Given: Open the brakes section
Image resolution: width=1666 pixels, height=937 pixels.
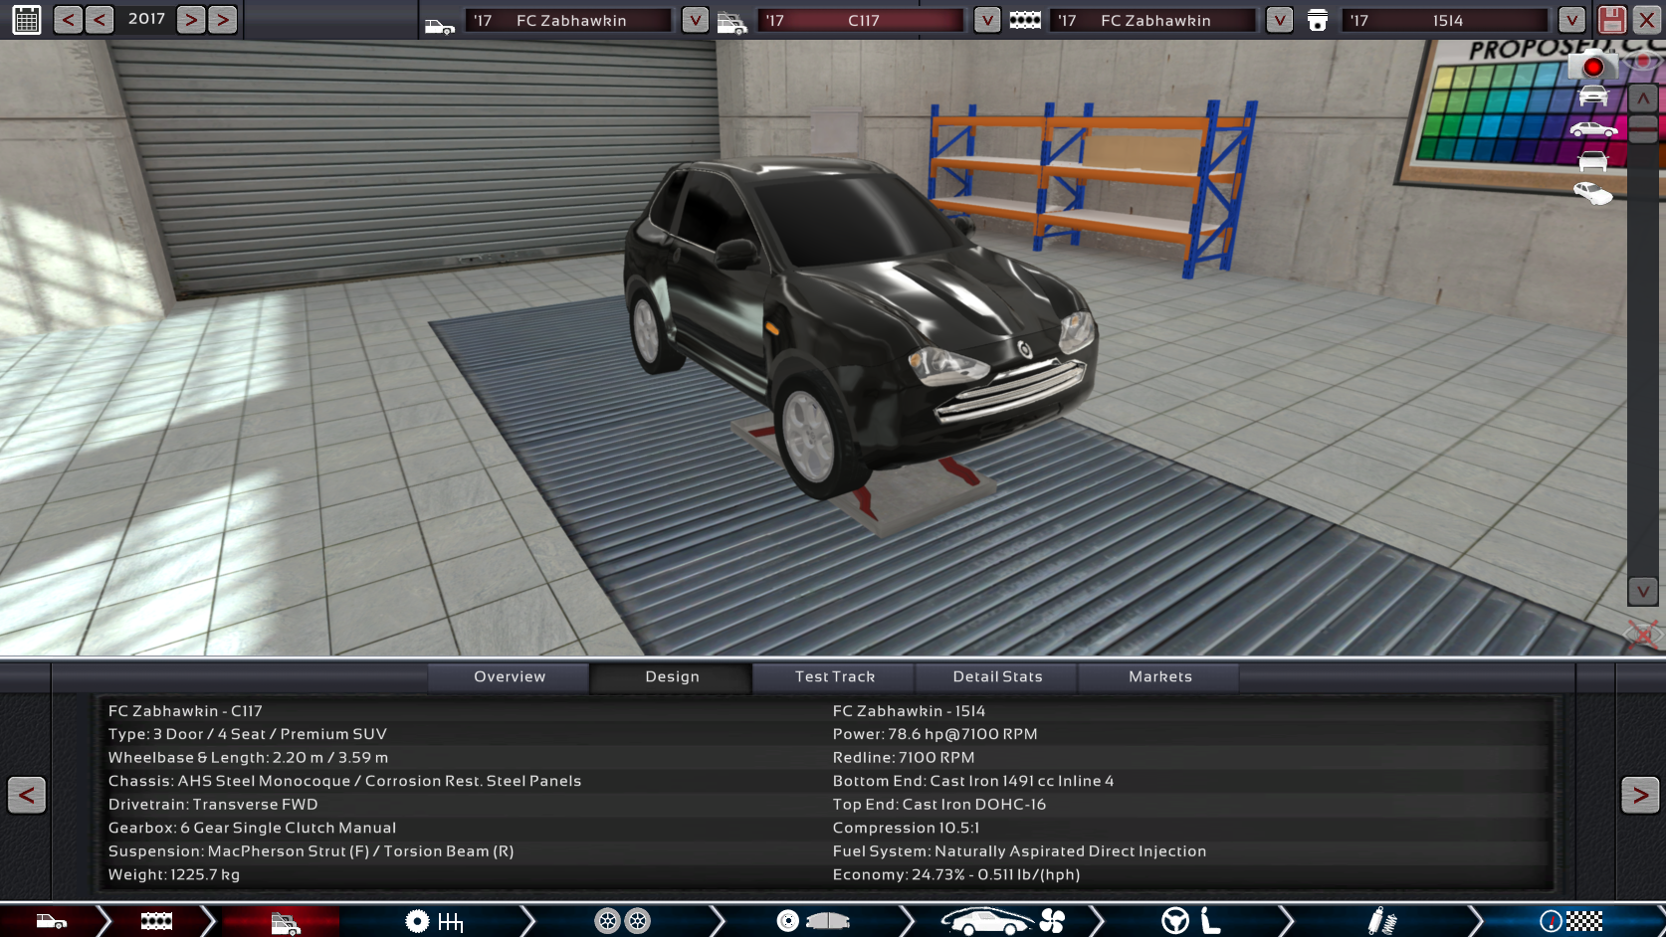Looking at the screenshot, I should tap(812, 921).
